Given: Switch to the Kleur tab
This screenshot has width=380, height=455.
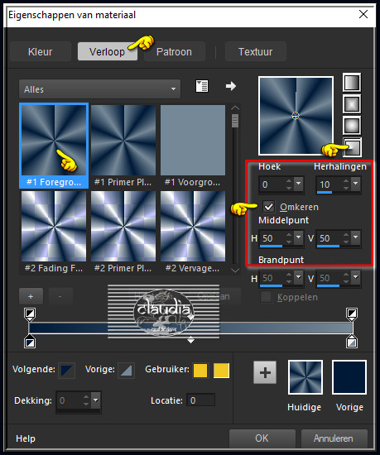Looking at the screenshot, I should (40, 51).
